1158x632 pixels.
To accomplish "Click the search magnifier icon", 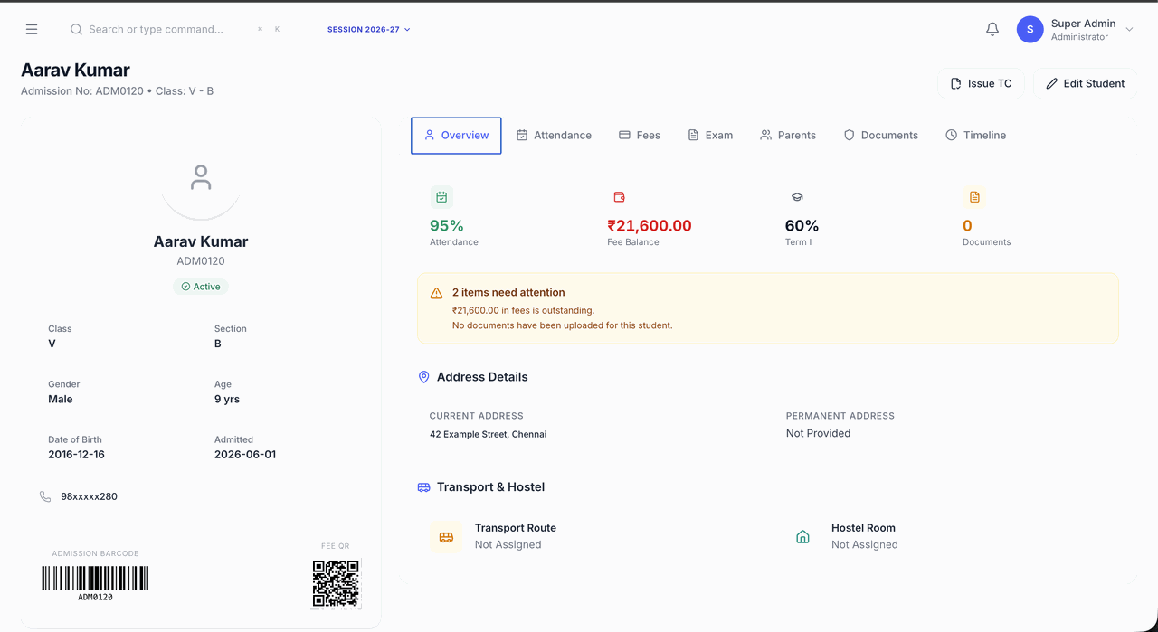I will pyautogui.click(x=76, y=29).
